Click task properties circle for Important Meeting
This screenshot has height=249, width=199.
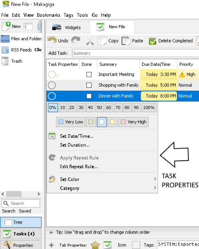(x=52, y=75)
